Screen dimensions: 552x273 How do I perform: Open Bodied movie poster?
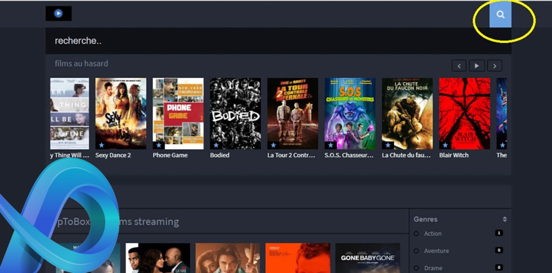point(235,113)
